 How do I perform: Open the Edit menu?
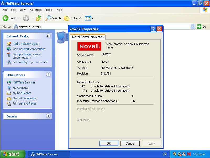coord(13,10)
